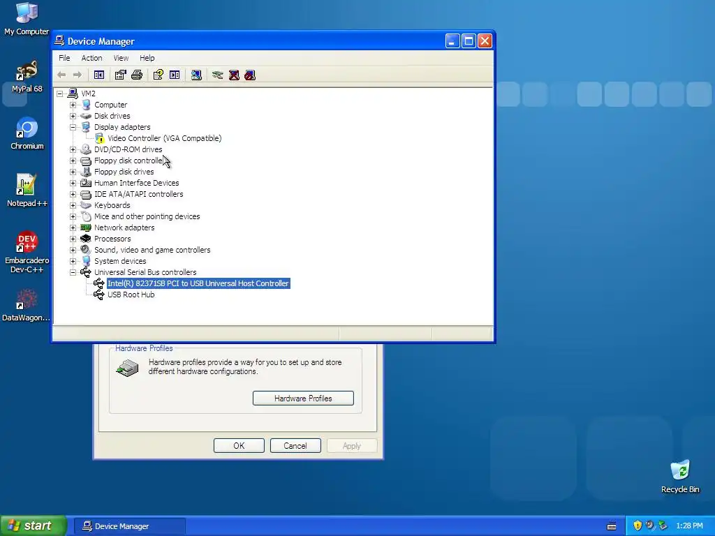
Task: Click the USB icon beside USB Root Hub
Action: (99, 295)
